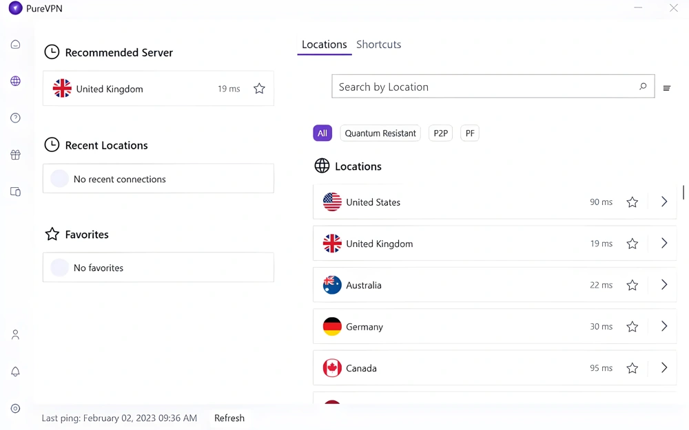Connect to recommended United Kingdom server

tap(158, 88)
